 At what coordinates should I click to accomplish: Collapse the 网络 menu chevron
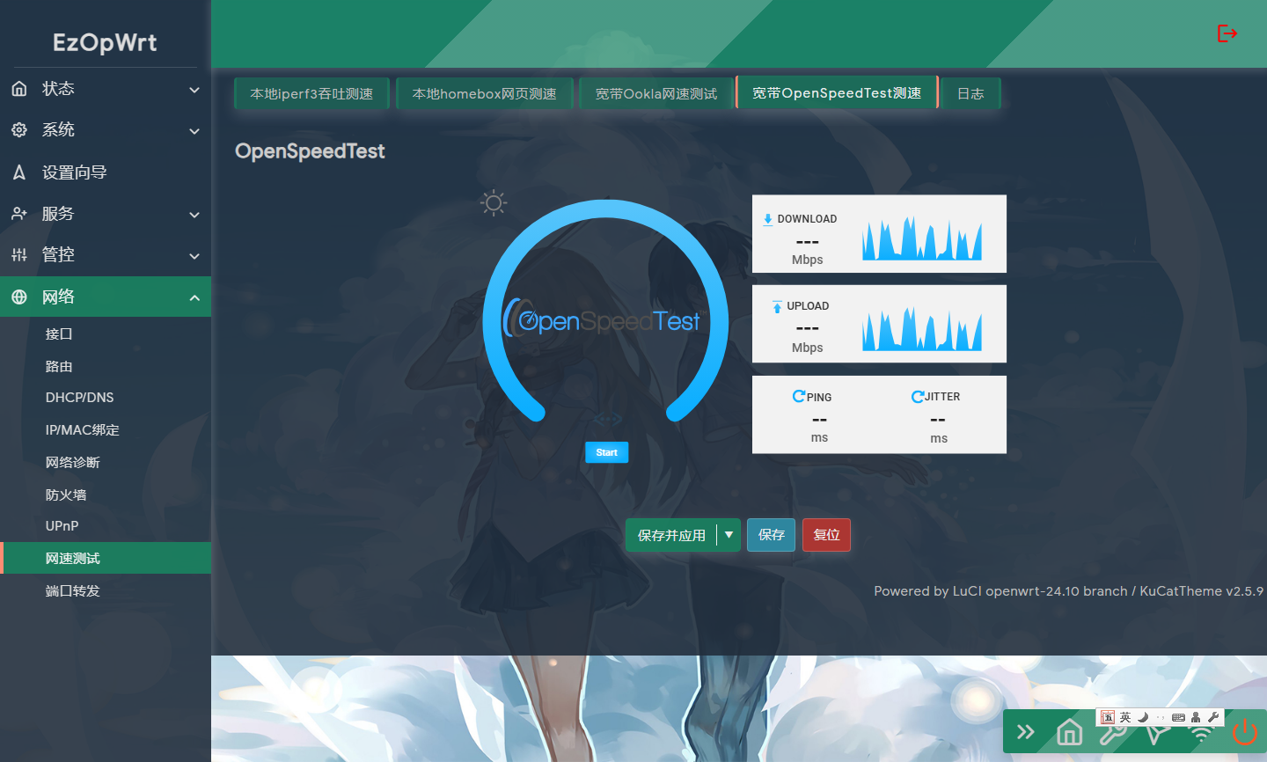point(194,298)
